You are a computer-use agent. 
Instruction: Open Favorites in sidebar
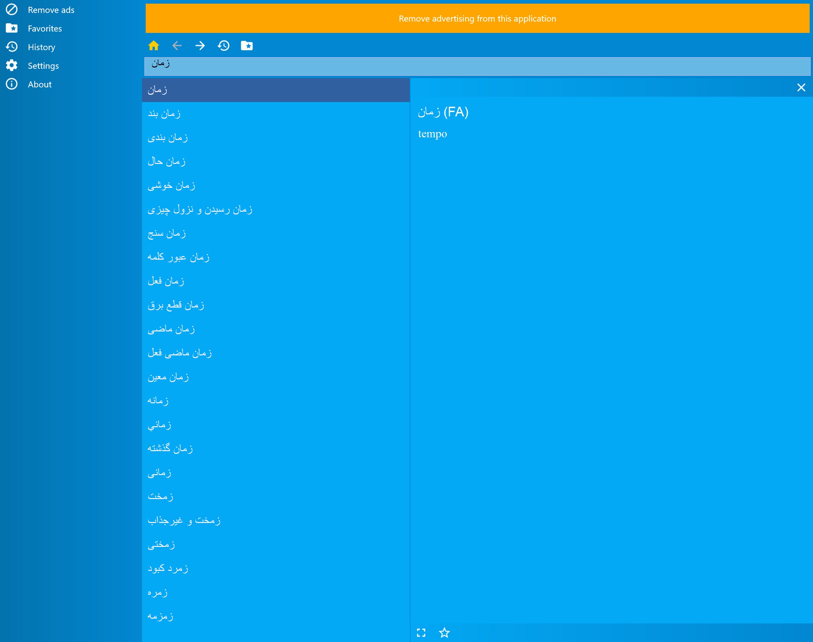[x=44, y=29]
